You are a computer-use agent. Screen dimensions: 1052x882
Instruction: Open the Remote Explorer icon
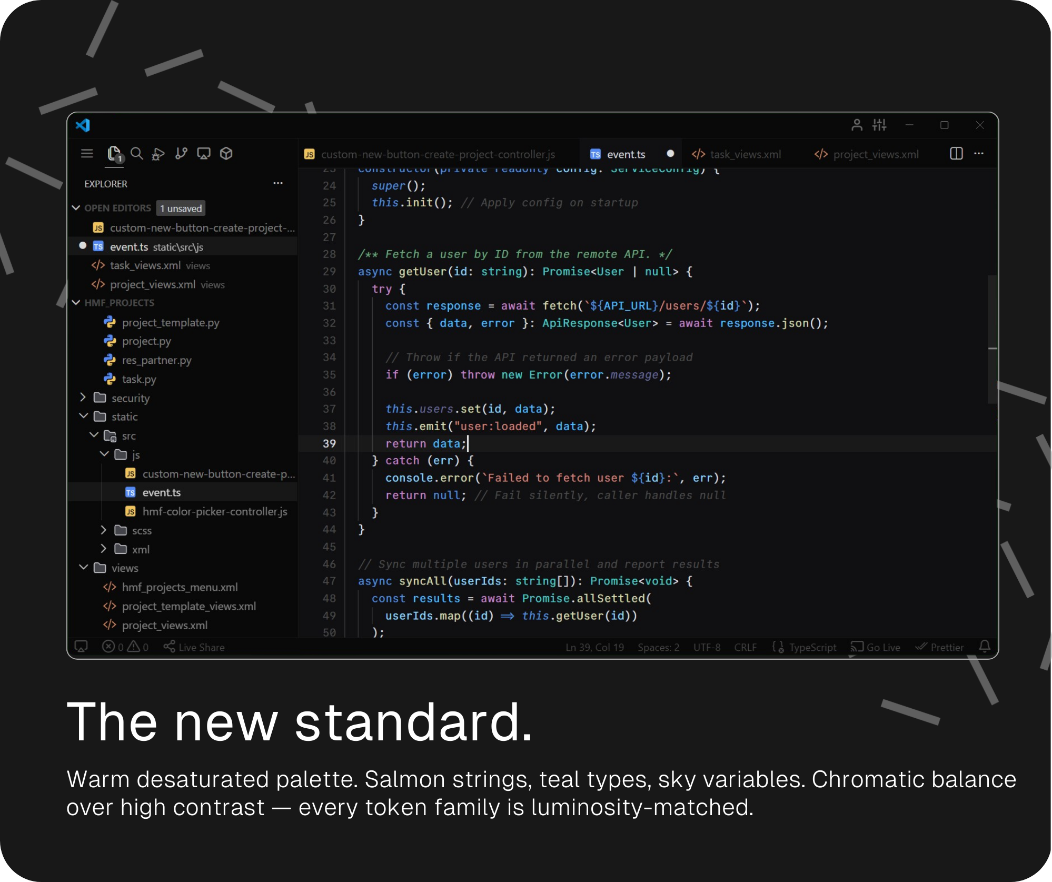(x=204, y=153)
